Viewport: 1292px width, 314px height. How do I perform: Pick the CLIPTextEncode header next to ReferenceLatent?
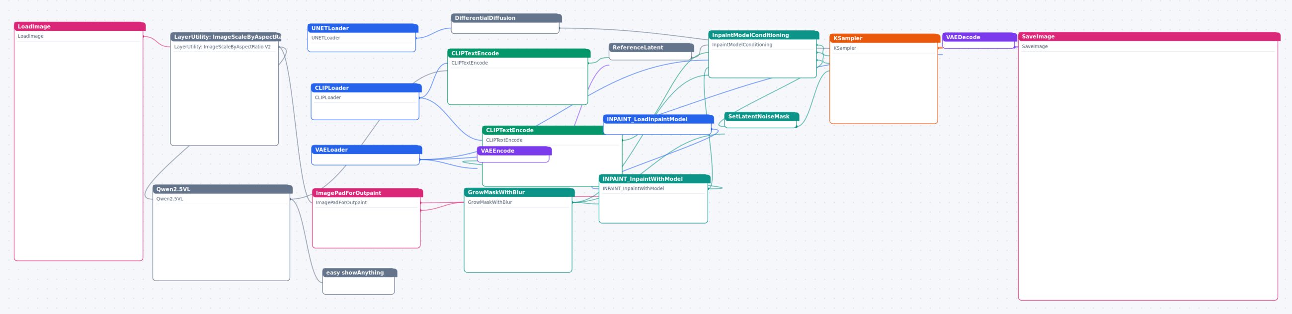[x=519, y=53]
